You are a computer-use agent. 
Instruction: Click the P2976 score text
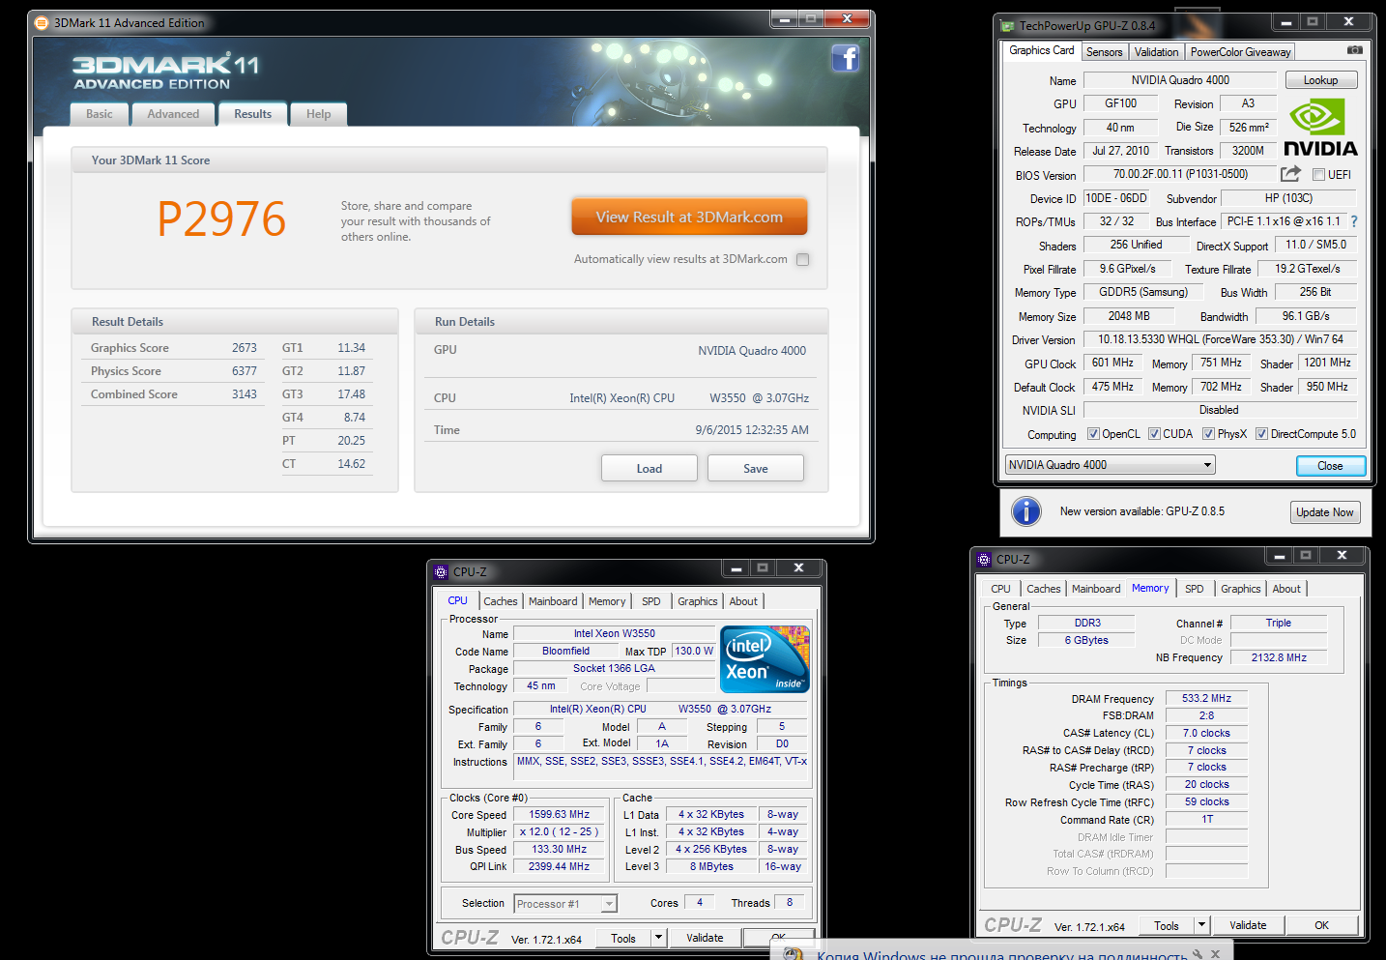pos(221,218)
